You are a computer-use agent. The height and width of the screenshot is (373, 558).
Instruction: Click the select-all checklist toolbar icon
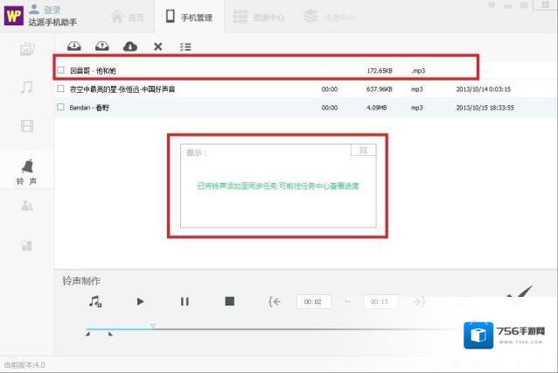point(185,46)
